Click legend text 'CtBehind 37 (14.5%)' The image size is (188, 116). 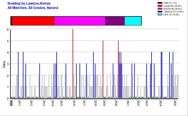coord(174,12)
